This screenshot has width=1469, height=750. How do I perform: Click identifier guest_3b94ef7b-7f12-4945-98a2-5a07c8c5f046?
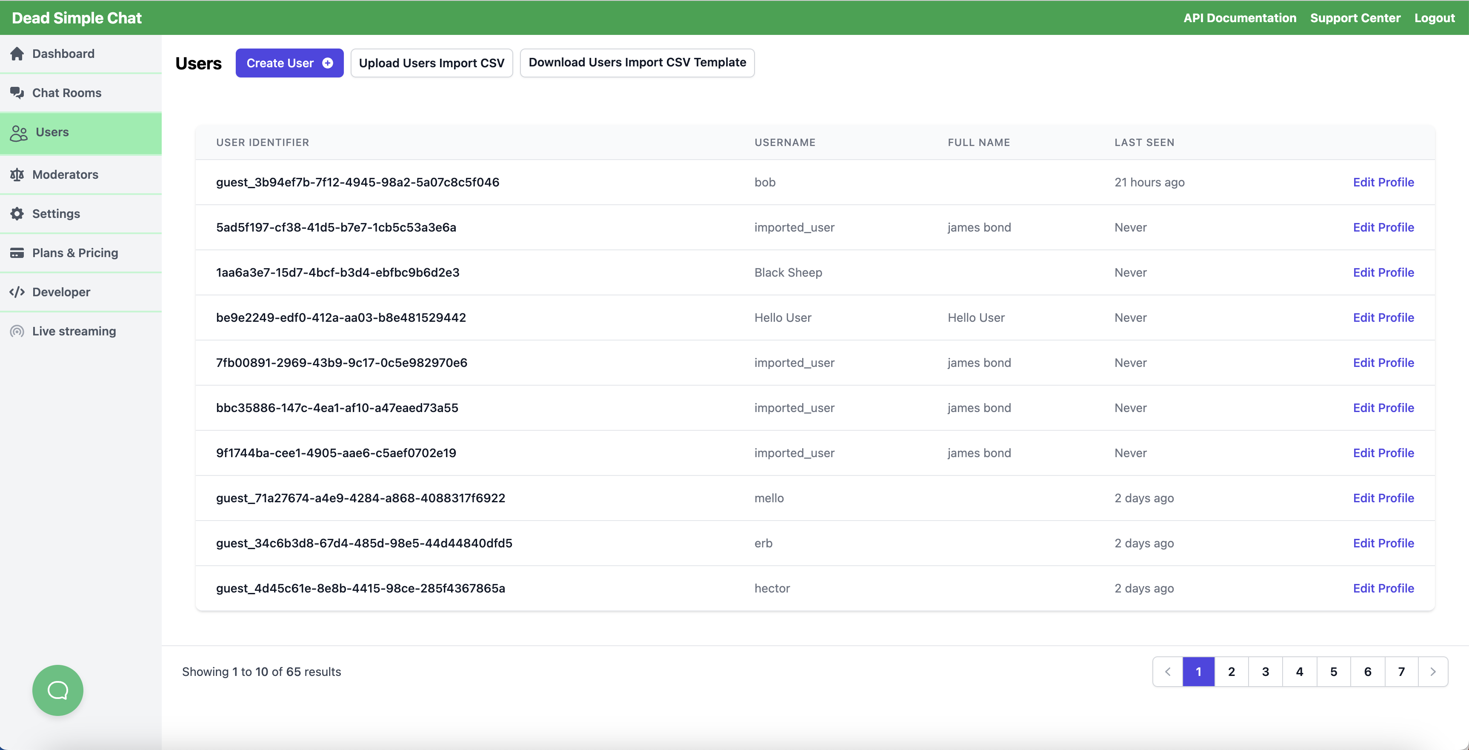(x=357, y=183)
